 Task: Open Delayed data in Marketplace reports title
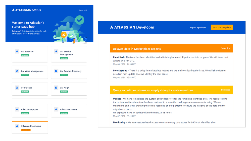click(x=137, y=49)
